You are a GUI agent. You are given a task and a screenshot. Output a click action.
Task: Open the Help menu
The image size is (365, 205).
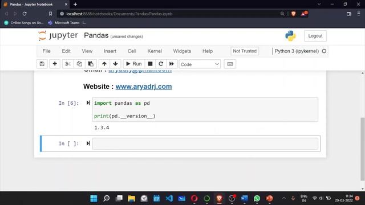pos(208,51)
